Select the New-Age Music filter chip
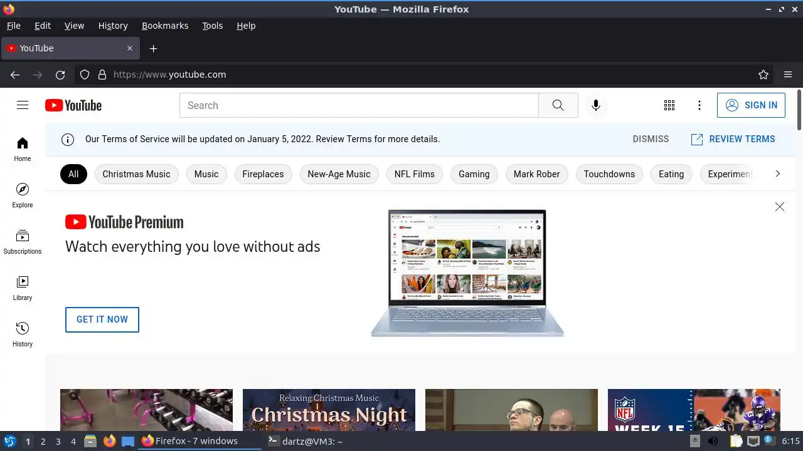The width and height of the screenshot is (803, 451). coord(339,174)
